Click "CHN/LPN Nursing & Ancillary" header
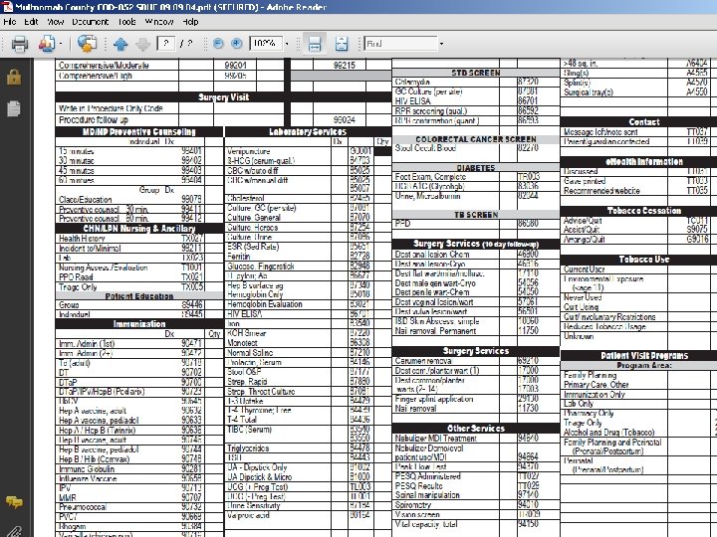The height and width of the screenshot is (537, 717). [x=139, y=229]
